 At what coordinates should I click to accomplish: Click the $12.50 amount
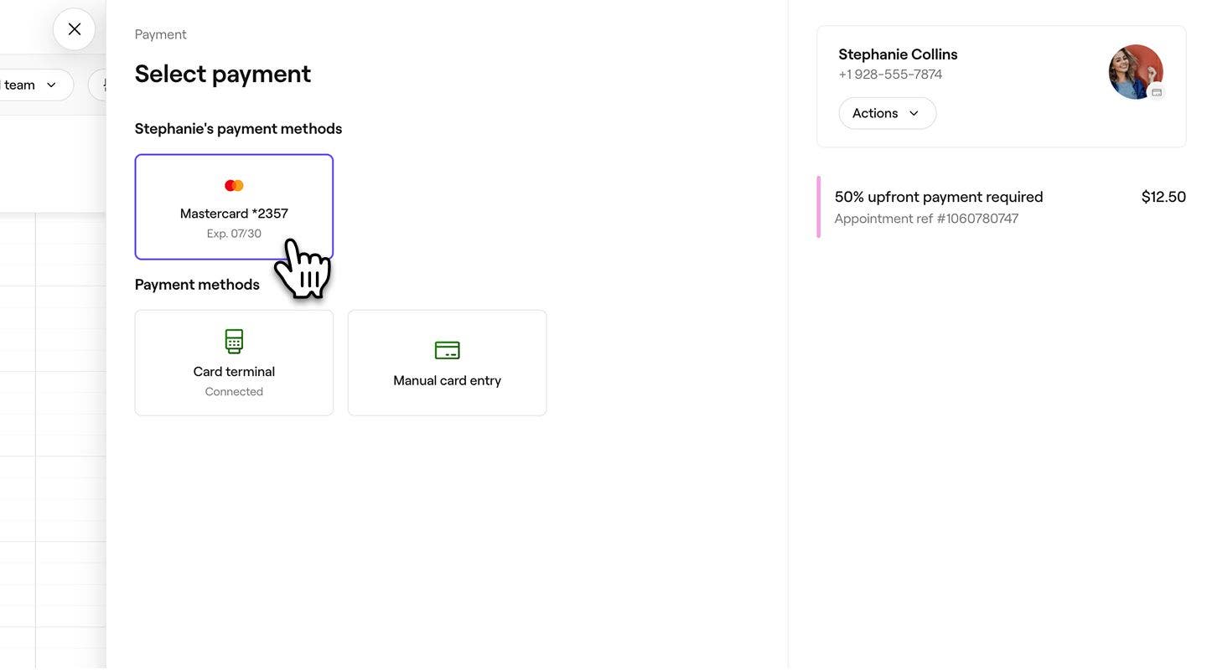(1163, 197)
